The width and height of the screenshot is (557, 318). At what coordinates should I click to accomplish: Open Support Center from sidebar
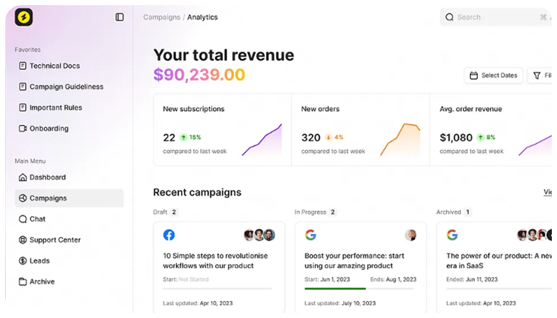coord(55,240)
